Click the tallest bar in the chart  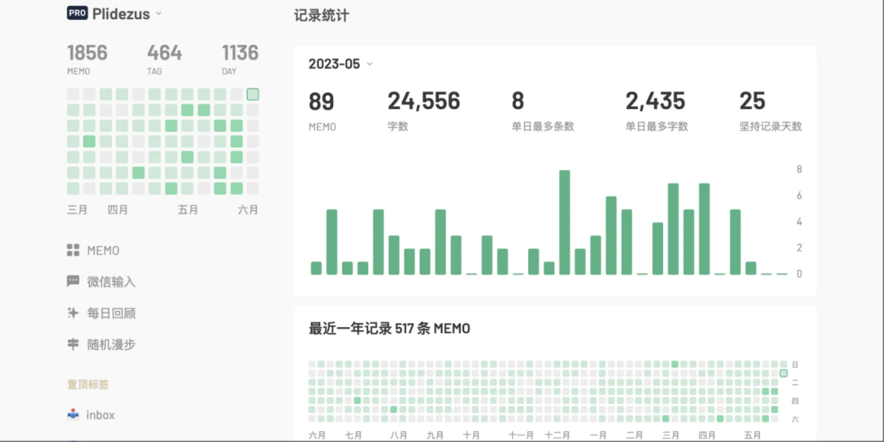(x=564, y=222)
